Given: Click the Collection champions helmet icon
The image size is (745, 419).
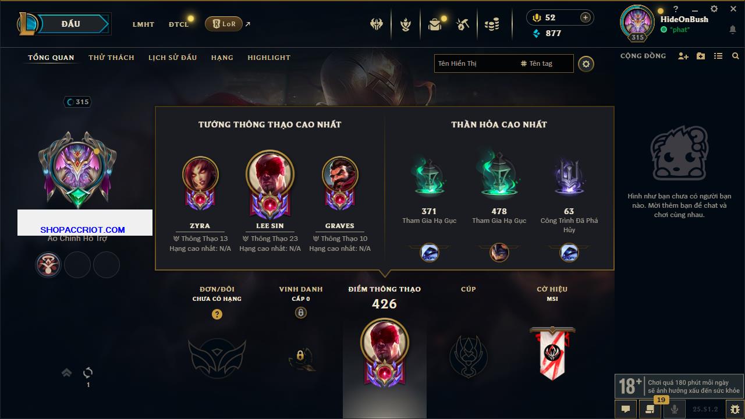Looking at the screenshot, I should (x=377, y=24).
